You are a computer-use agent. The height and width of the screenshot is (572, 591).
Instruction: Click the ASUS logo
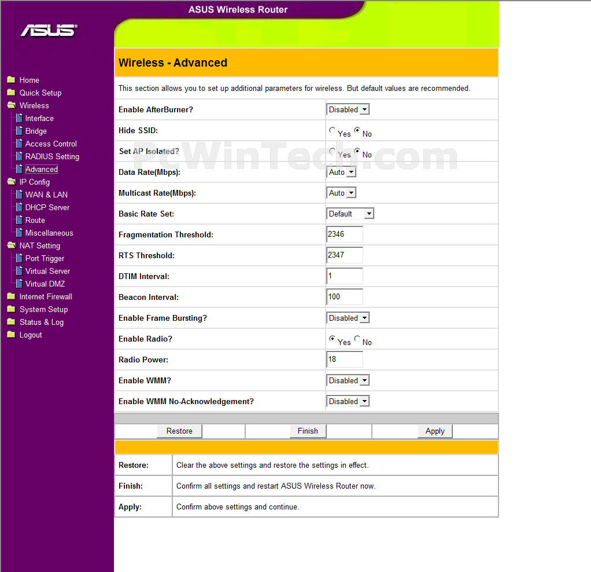(x=49, y=30)
